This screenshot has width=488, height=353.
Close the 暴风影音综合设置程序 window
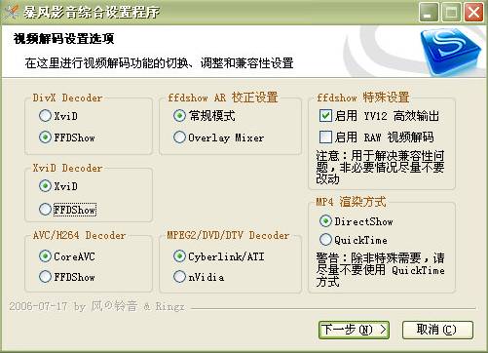(473, 13)
